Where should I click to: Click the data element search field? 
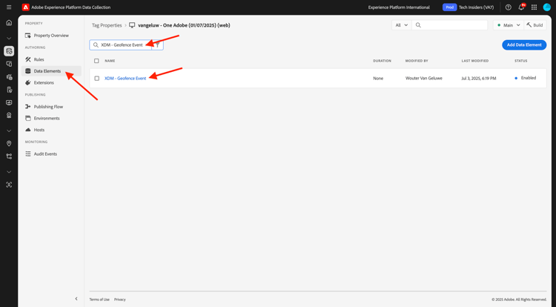tap(122, 45)
